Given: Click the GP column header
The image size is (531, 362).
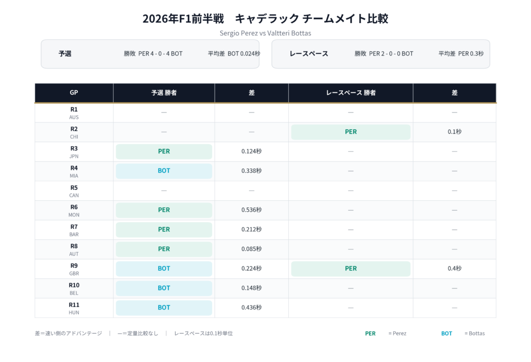Looking at the screenshot, I should pos(74,92).
